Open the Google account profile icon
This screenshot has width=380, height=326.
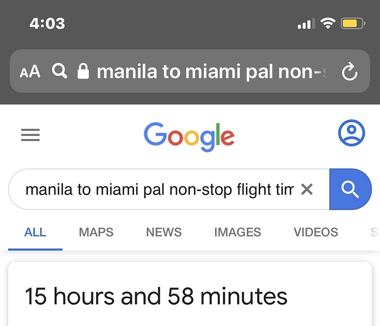click(x=351, y=133)
